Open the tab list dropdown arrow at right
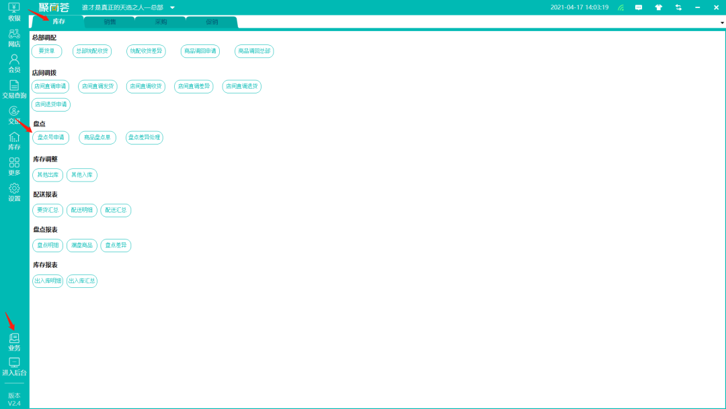The image size is (726, 409). click(722, 22)
